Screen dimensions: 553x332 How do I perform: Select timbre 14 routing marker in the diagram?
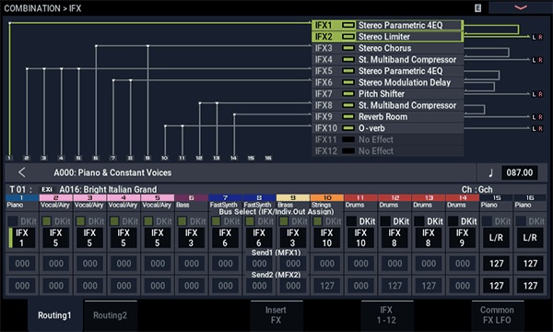point(234,158)
